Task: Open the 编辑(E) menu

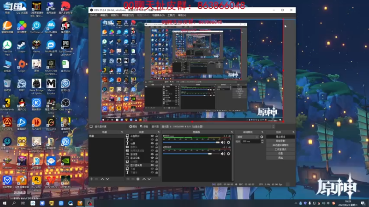Action: 104,15
